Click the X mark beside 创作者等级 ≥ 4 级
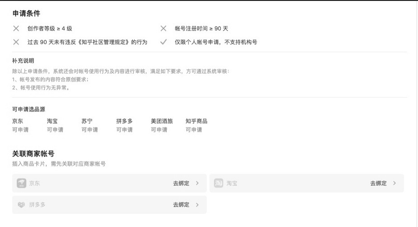This screenshot has height=227, width=418. (16, 28)
